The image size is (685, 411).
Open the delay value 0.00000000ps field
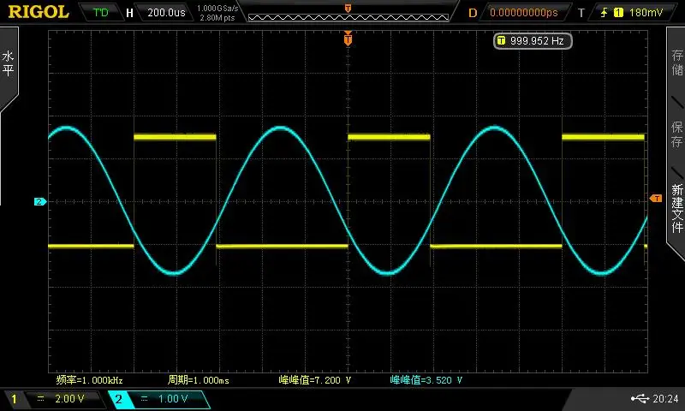[x=524, y=13]
